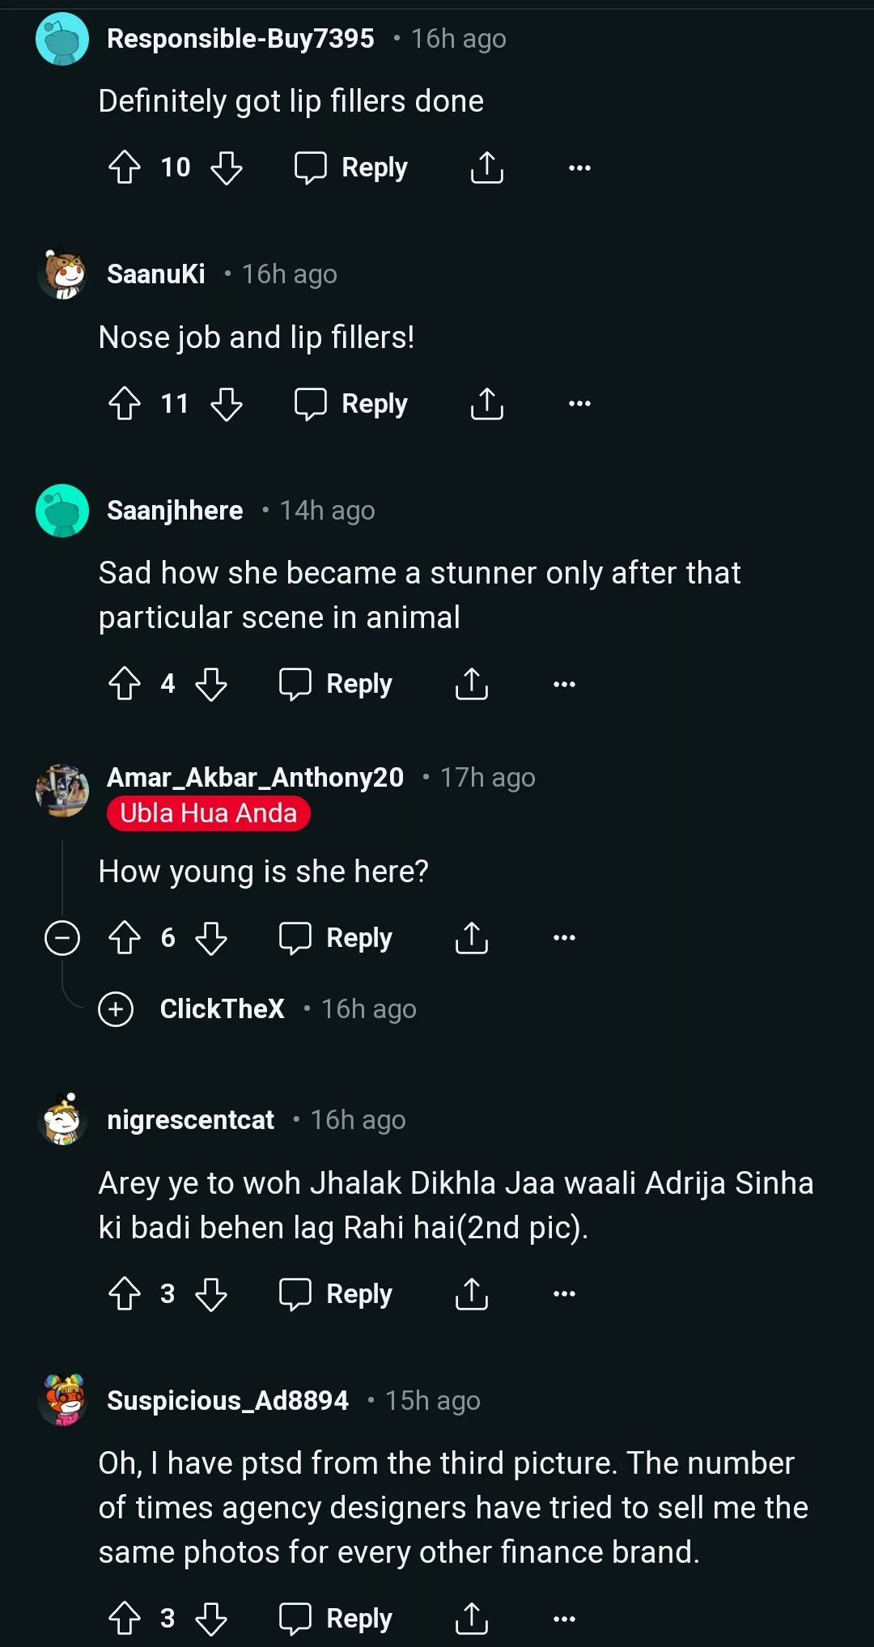
Task: Collapse Amar_Akbar_Anthony20's comment thread
Action: [62, 938]
